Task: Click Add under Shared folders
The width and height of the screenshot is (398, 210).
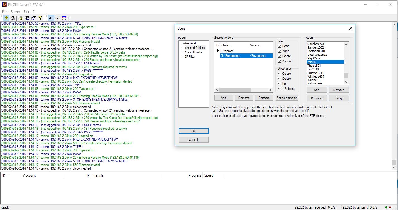Action: point(223,98)
